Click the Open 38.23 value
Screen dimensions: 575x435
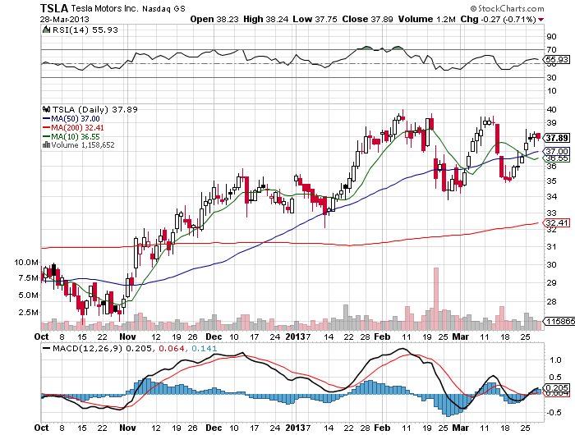(214, 19)
